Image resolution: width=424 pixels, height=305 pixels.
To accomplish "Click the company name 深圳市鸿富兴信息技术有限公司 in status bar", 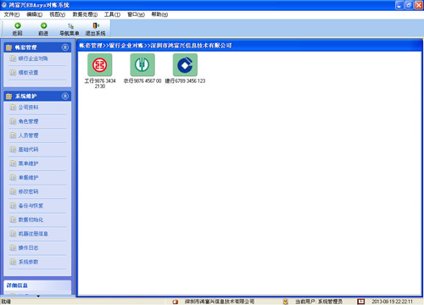I will click(220, 302).
